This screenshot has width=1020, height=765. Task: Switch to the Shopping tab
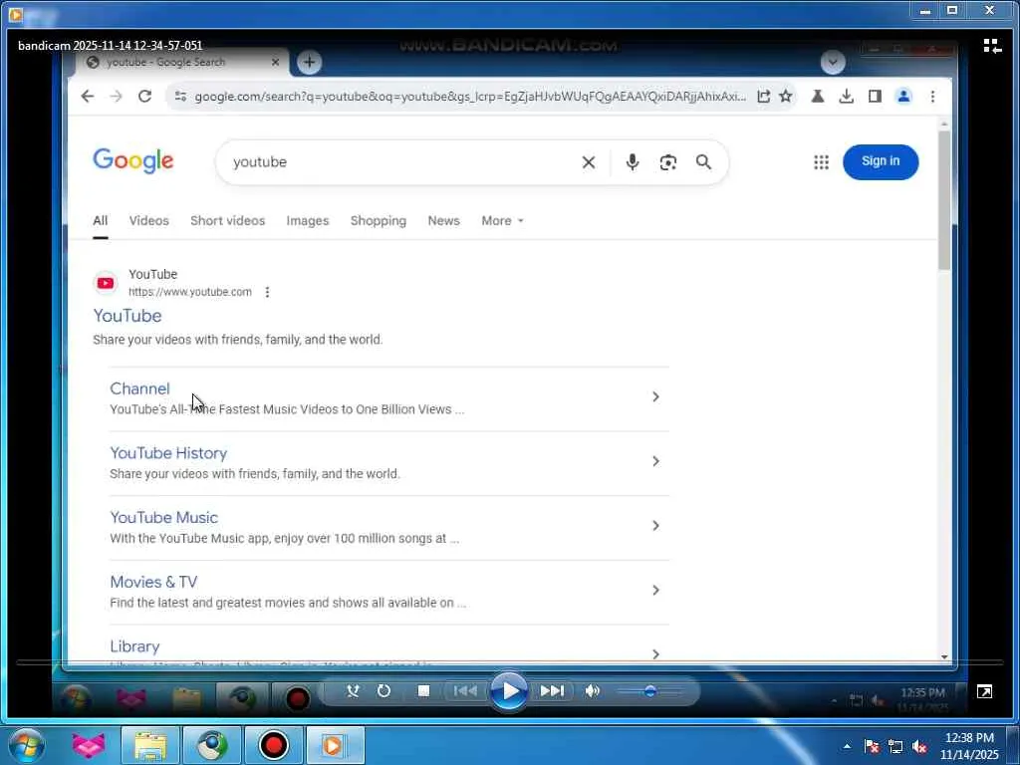378,220
